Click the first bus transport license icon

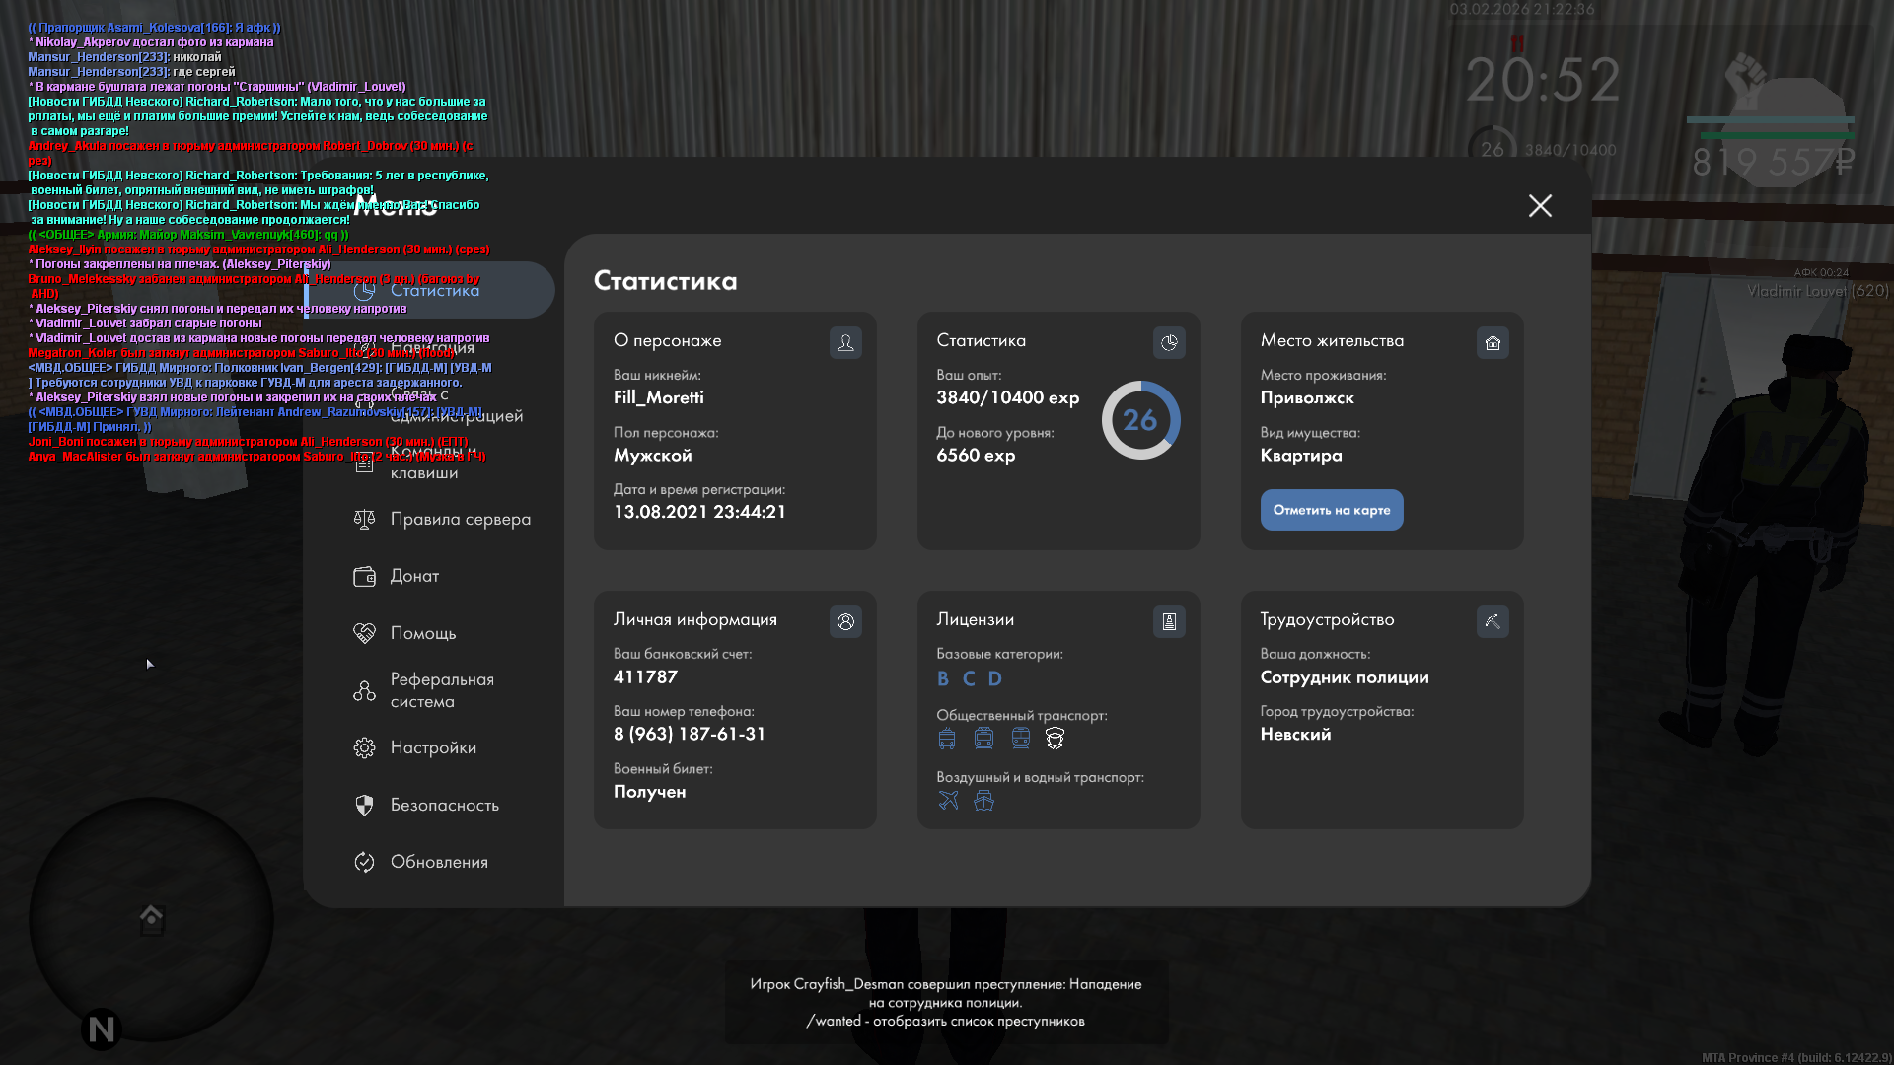(x=947, y=739)
